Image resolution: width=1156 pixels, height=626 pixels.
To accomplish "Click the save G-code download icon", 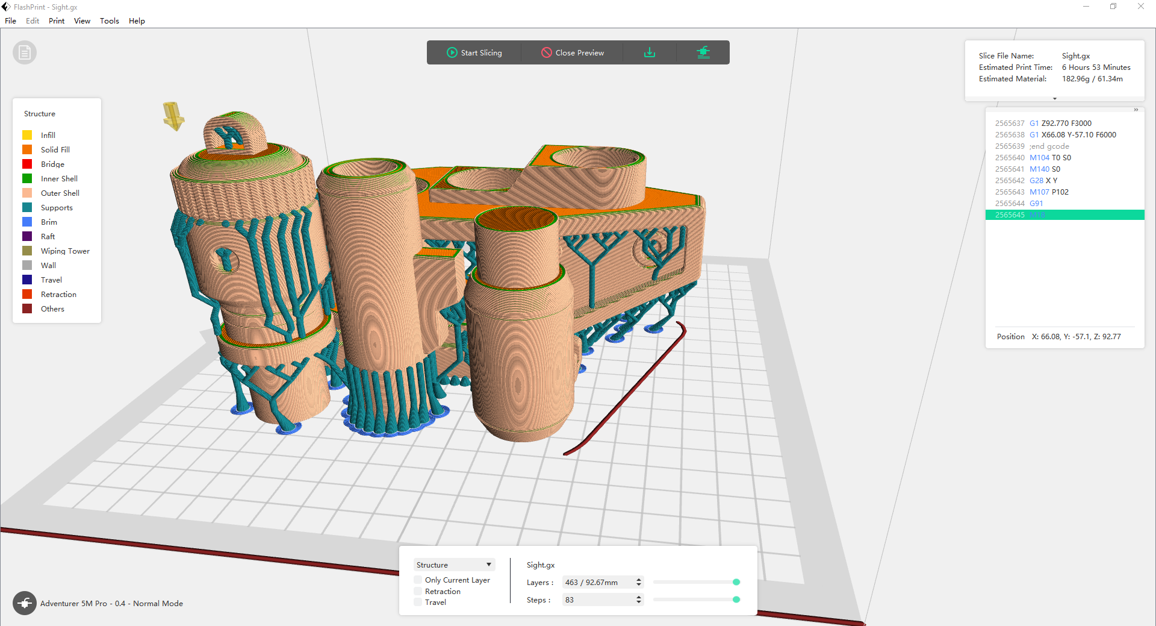I will (649, 53).
